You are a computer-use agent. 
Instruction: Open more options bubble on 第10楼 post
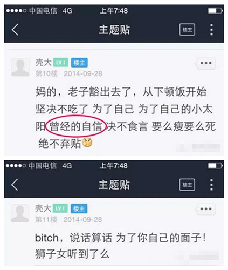click(206, 63)
